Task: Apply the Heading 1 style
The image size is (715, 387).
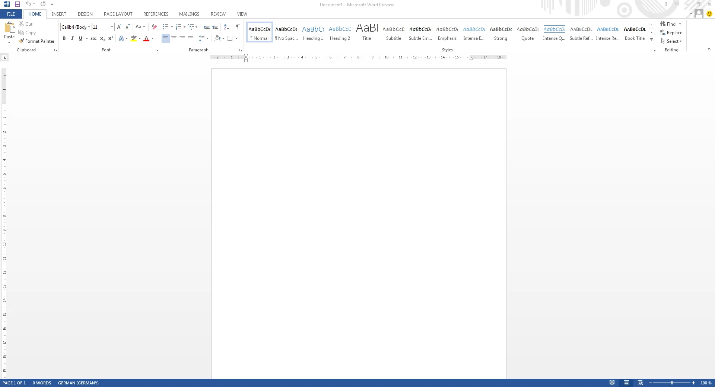Action: point(313,32)
